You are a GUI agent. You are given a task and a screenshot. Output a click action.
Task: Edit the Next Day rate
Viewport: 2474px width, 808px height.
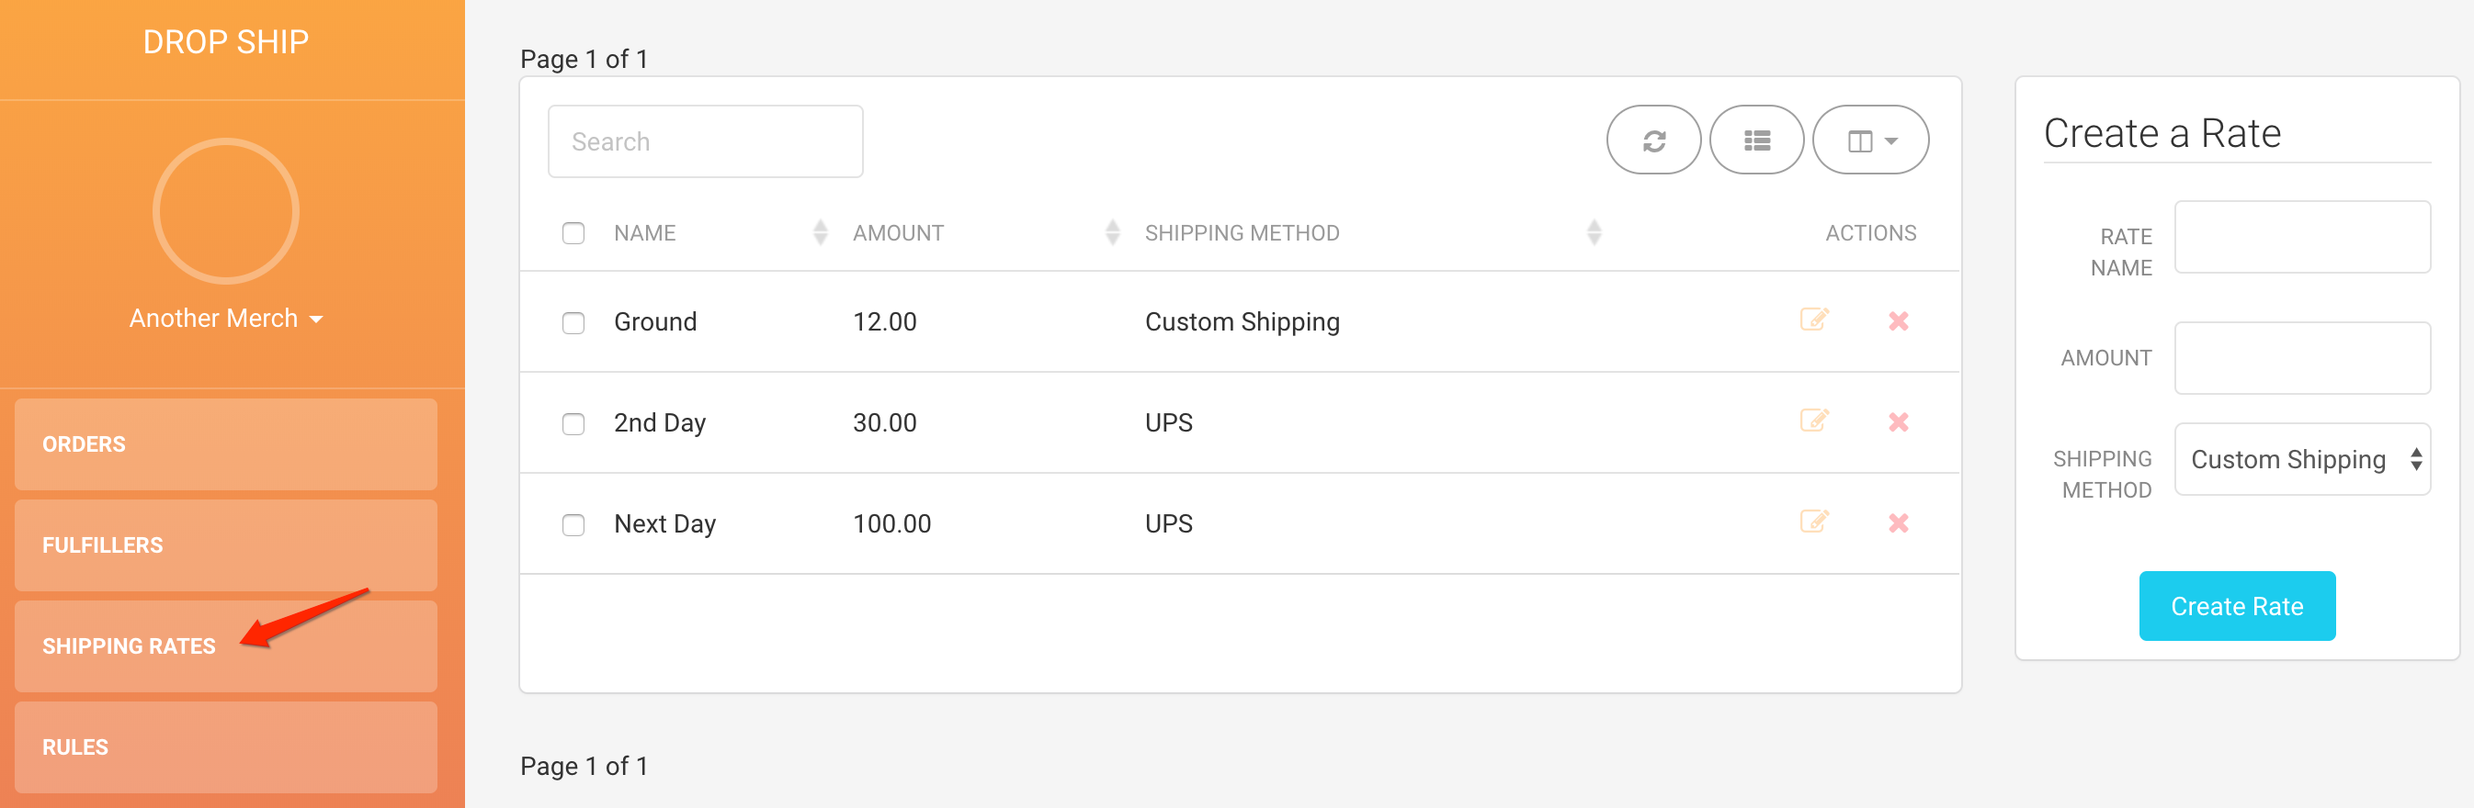click(x=1813, y=522)
